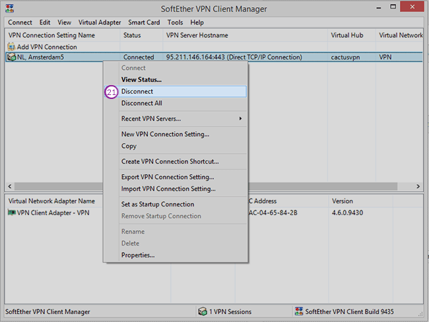Expand the Recent VPN Servers submenu
The image size is (429, 322).
click(175, 119)
